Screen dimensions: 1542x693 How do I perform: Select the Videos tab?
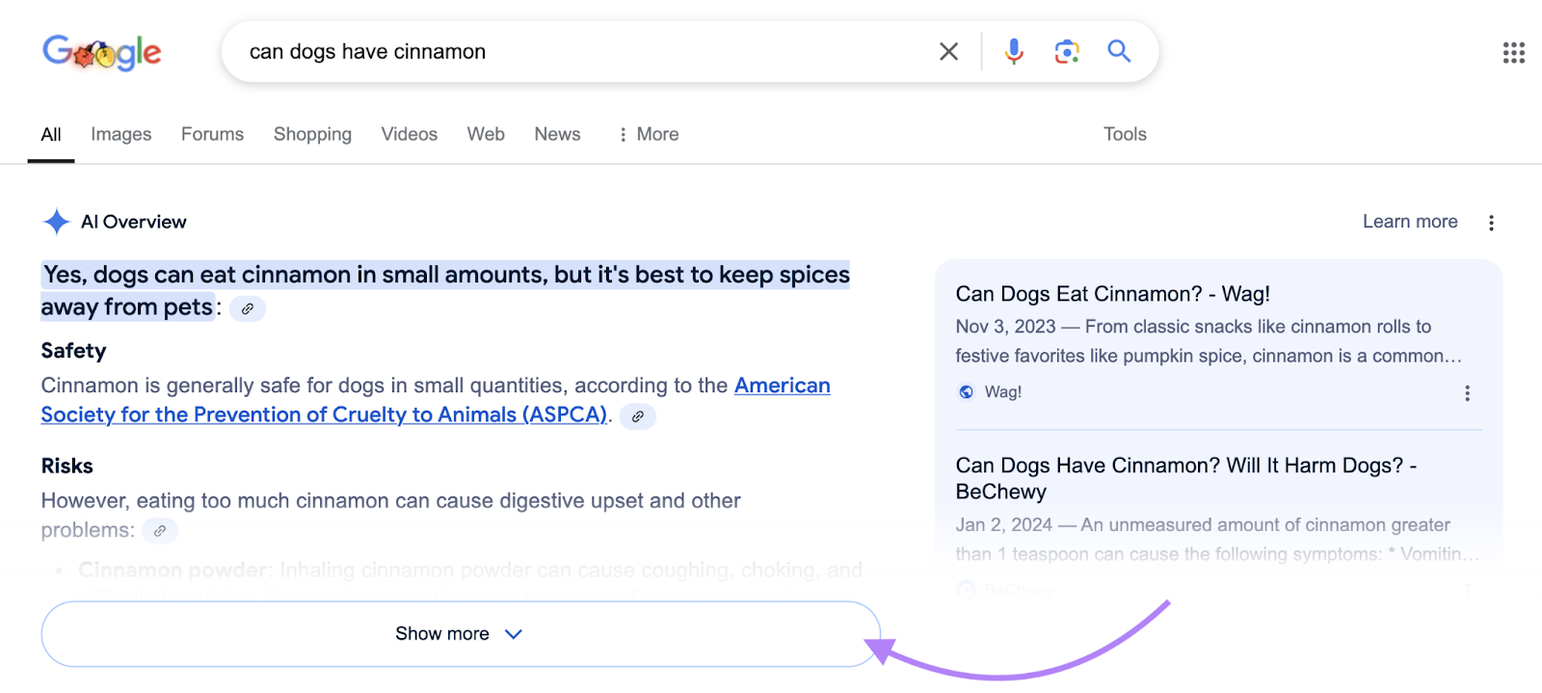coord(409,135)
